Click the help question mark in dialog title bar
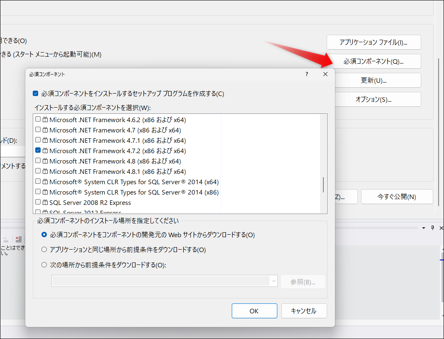The width and height of the screenshot is (444, 339). tap(307, 75)
